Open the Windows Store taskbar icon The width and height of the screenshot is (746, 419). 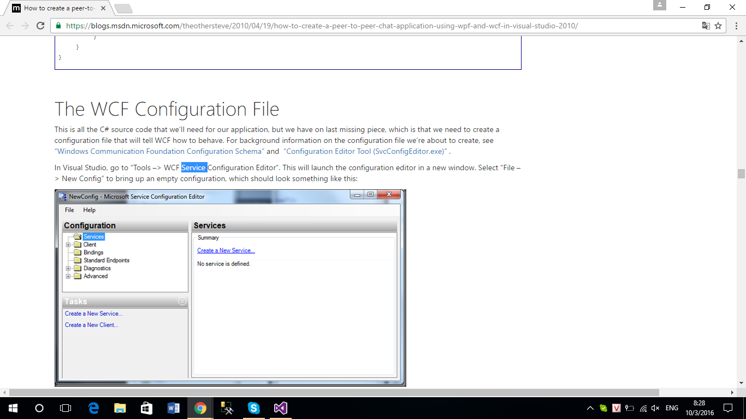pos(146,408)
